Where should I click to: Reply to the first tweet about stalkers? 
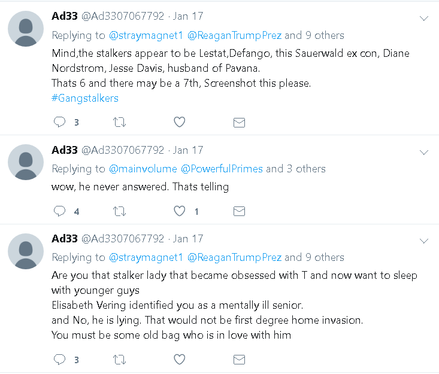60,122
